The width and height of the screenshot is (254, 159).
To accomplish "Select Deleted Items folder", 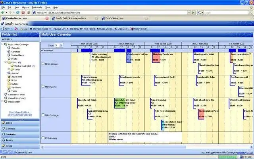I will [x=16, y=55].
